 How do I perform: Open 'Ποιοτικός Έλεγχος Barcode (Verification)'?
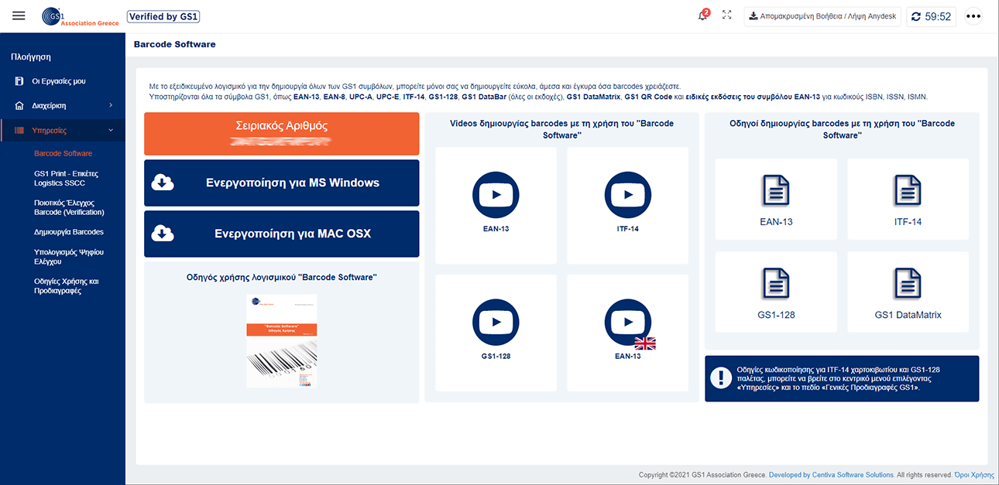tap(69, 207)
